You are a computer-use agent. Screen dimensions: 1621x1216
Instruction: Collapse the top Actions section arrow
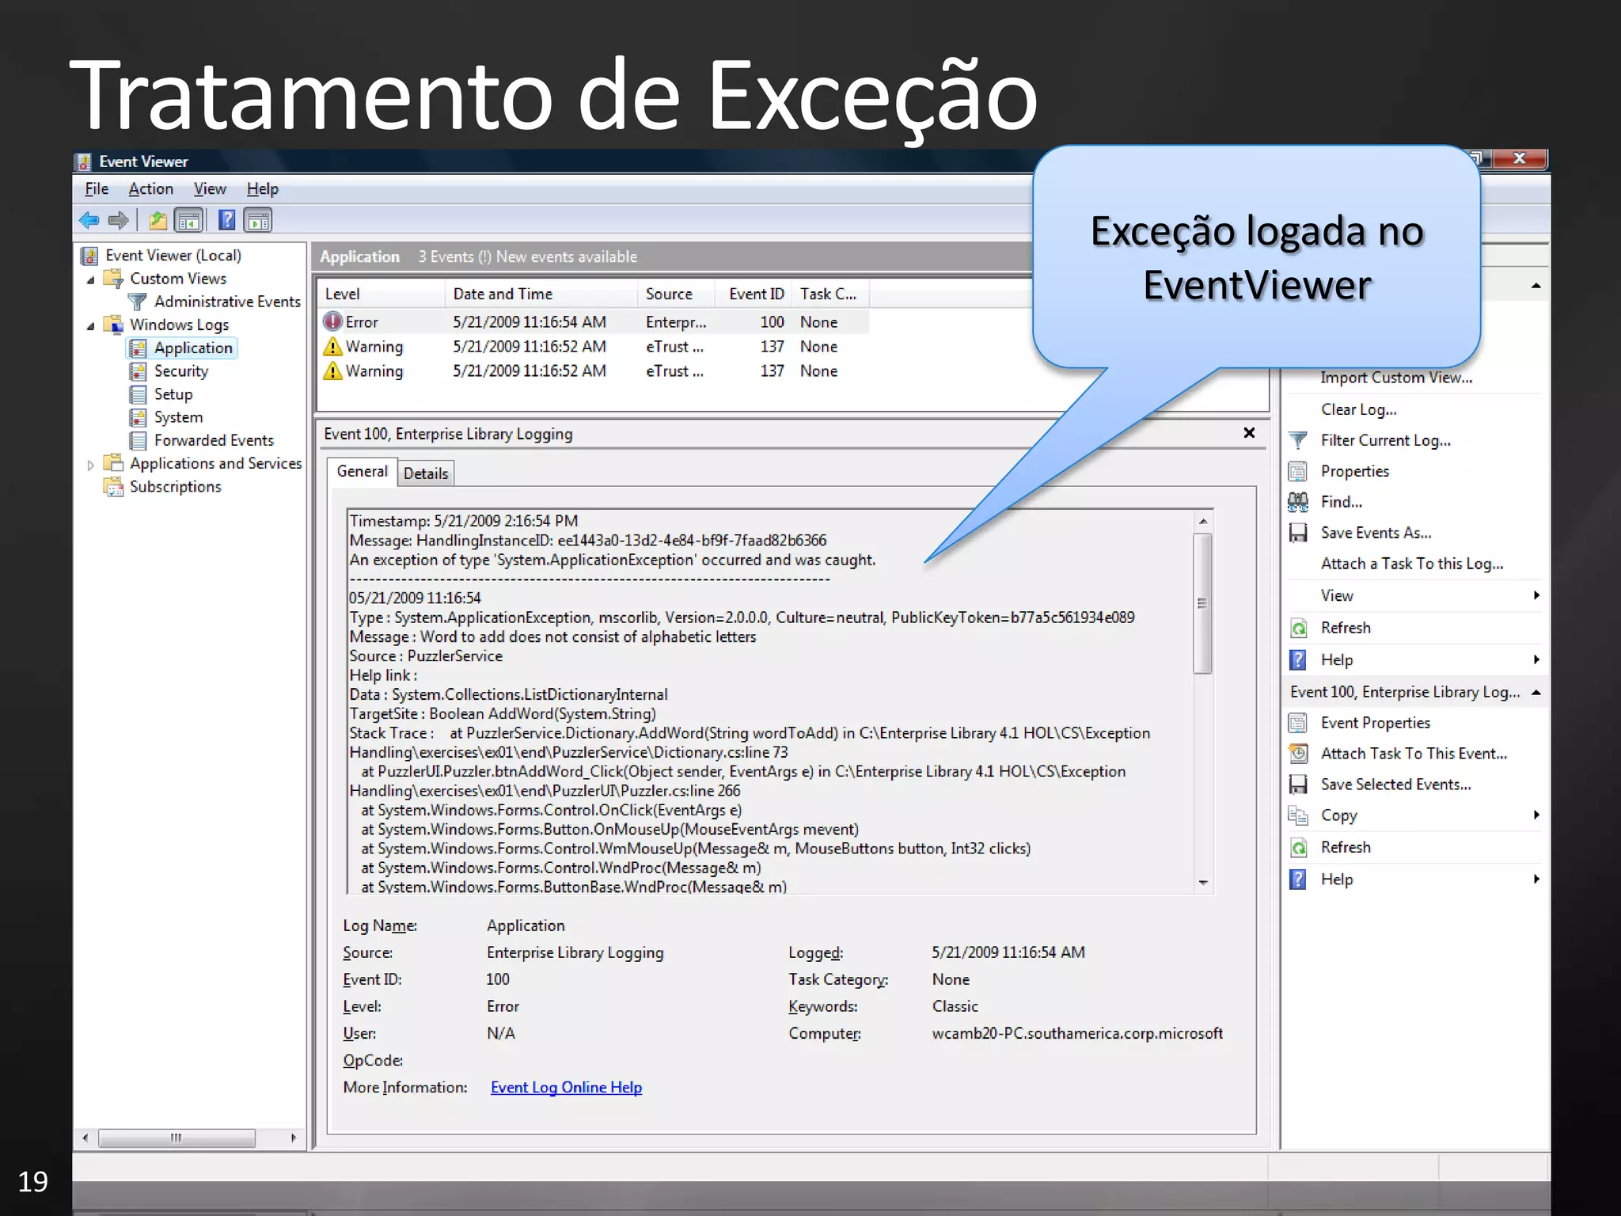1536,286
